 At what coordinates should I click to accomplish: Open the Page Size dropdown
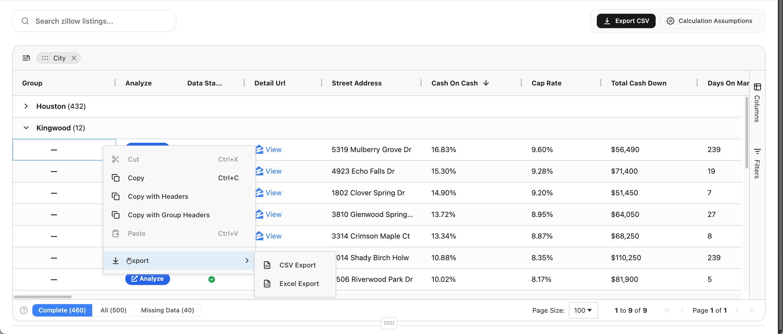583,310
